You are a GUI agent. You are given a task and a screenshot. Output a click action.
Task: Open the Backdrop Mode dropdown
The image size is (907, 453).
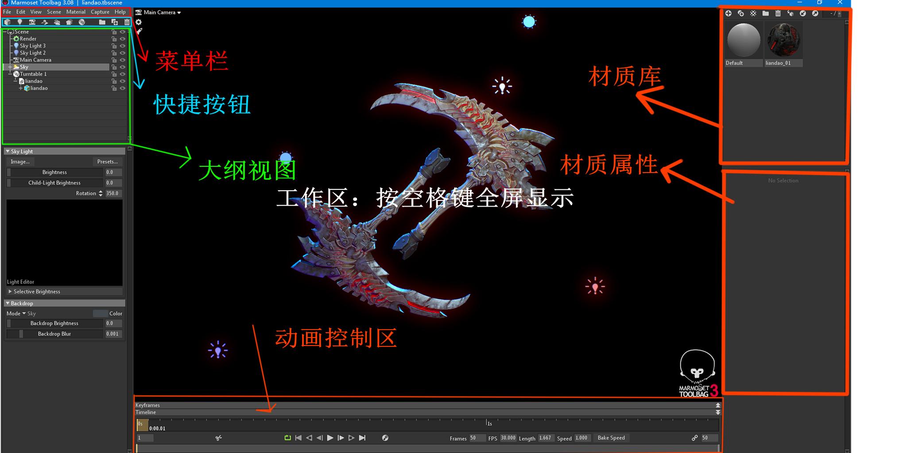(21, 314)
